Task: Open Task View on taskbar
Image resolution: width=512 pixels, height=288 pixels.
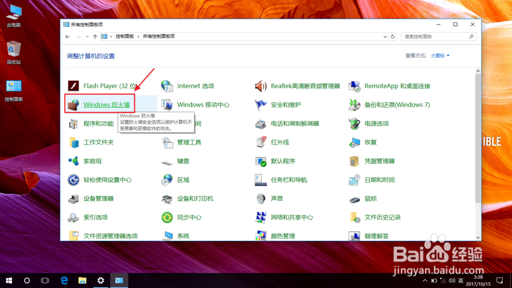Action: tap(45, 280)
